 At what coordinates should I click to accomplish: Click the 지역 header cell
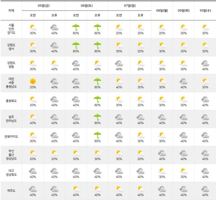pos(11,10)
